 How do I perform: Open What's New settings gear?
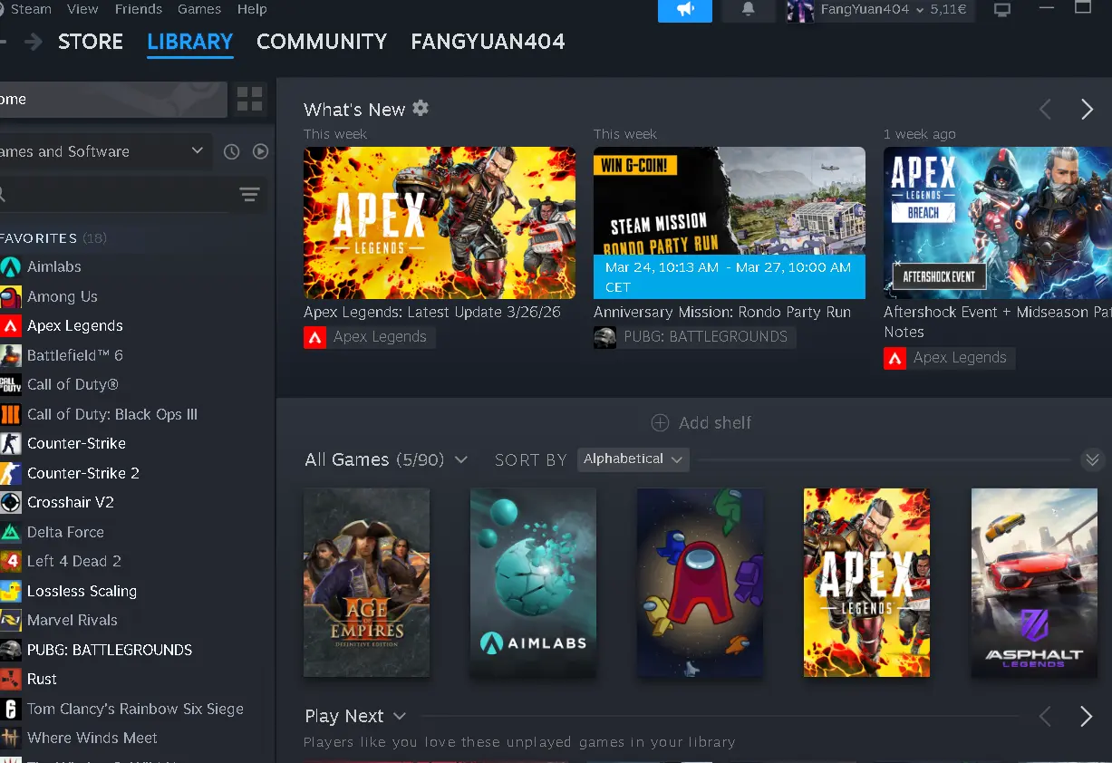[421, 108]
